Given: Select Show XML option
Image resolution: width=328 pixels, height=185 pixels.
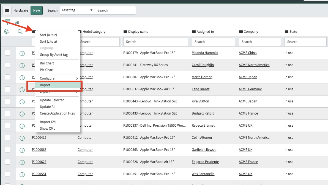Looking at the screenshot, I should click(x=48, y=129).
